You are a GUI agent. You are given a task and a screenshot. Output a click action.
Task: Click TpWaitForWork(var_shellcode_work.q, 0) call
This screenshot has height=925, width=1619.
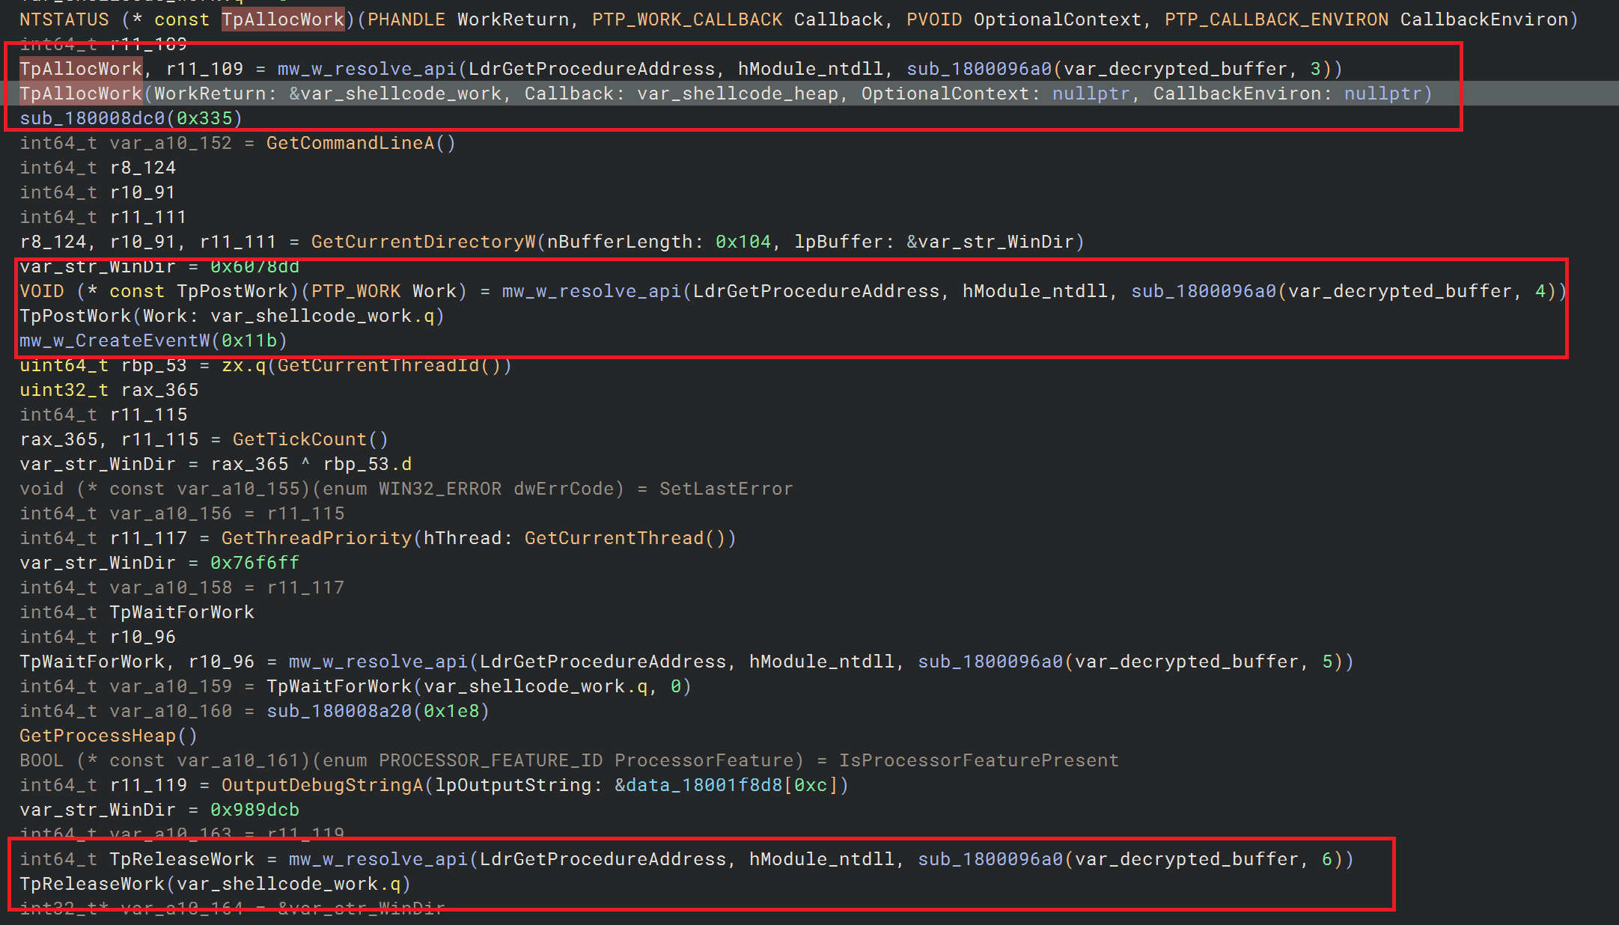click(x=479, y=686)
